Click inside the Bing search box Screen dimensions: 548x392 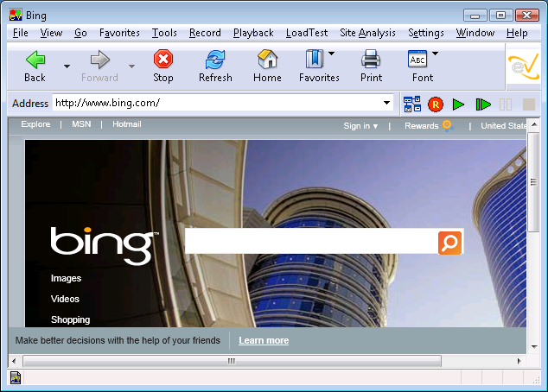(x=311, y=241)
